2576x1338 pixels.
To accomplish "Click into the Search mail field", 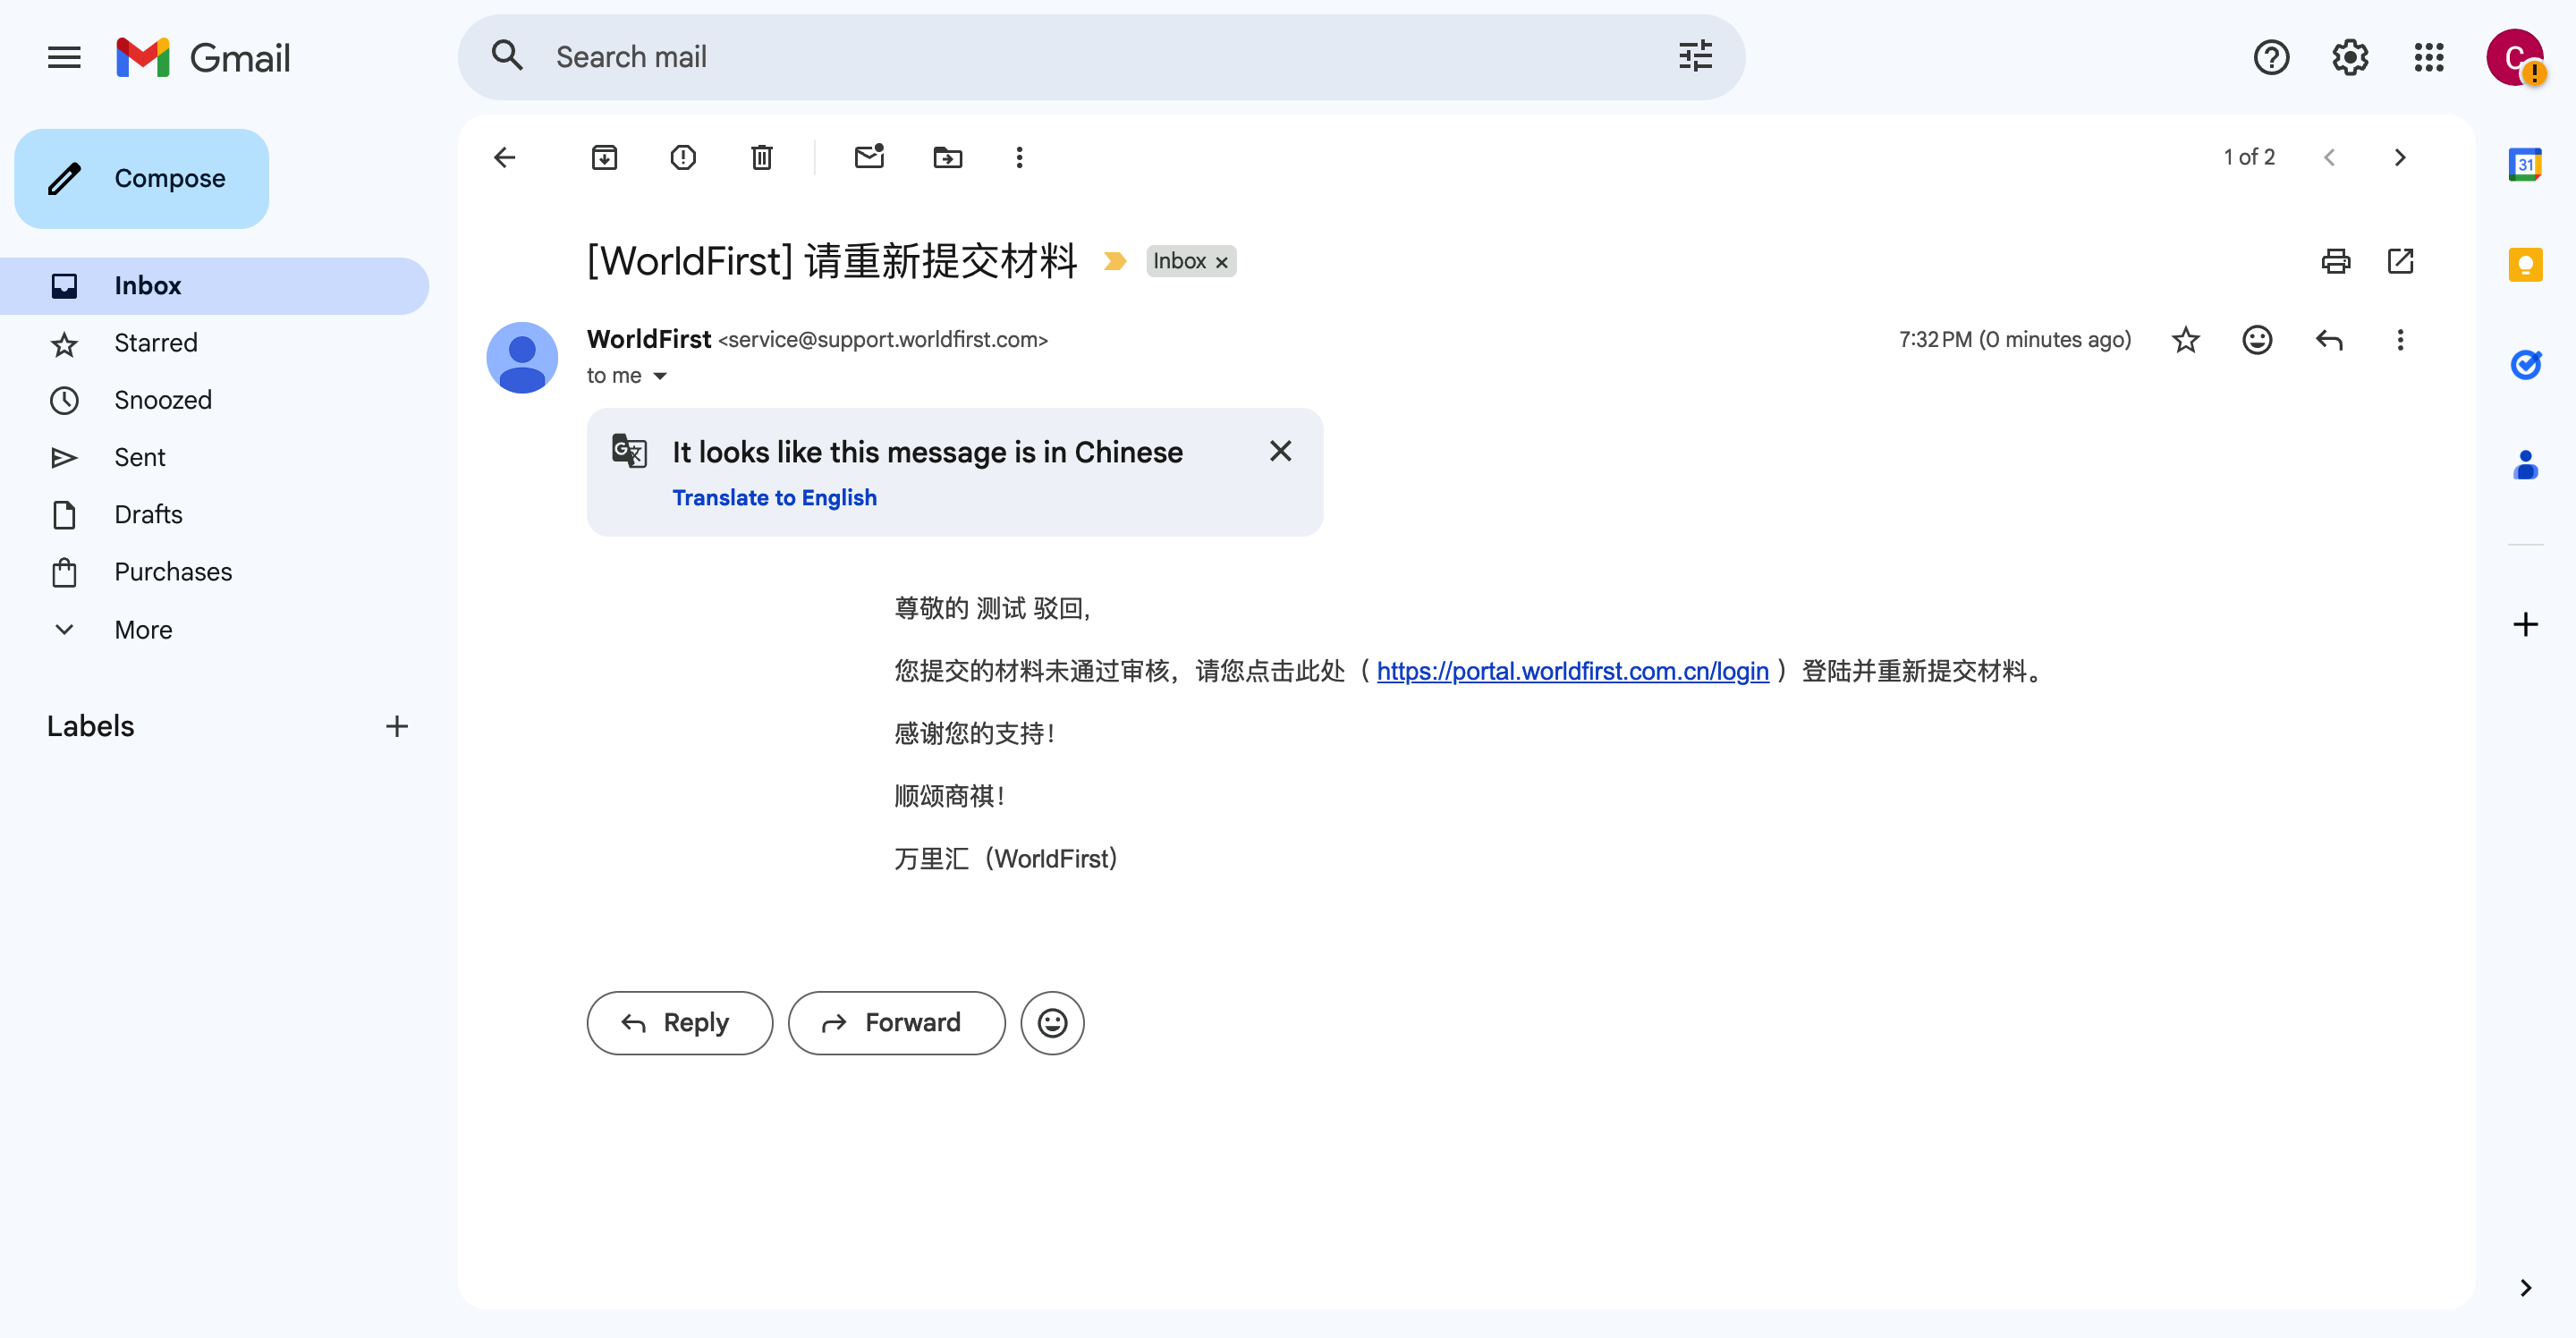I will tap(1100, 57).
